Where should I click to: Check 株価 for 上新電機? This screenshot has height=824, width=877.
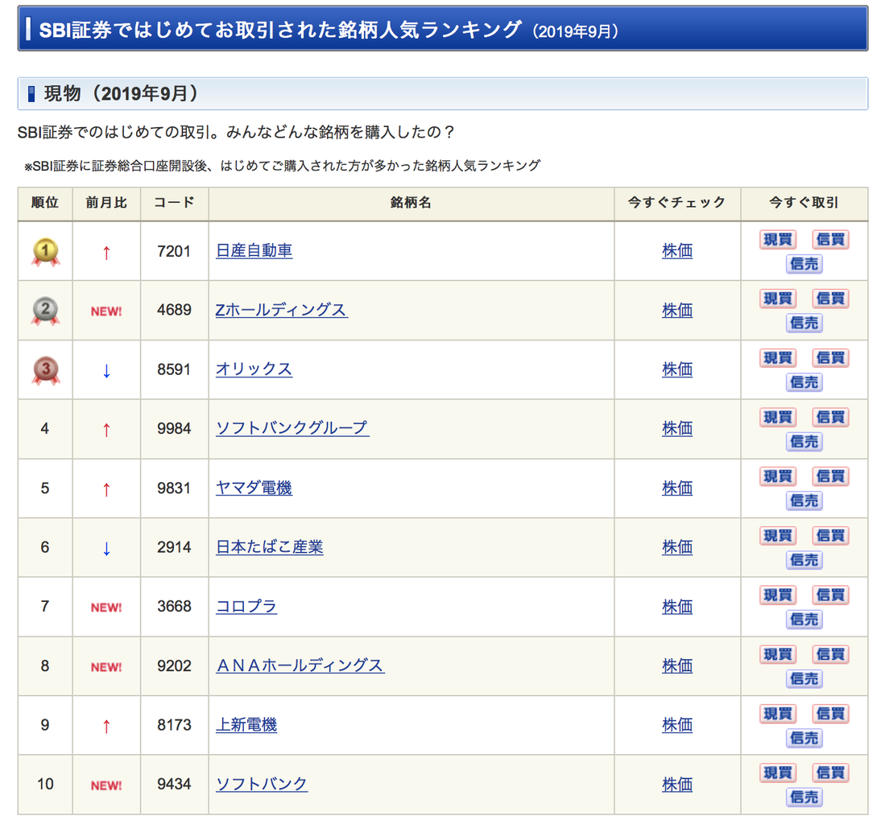tap(677, 725)
